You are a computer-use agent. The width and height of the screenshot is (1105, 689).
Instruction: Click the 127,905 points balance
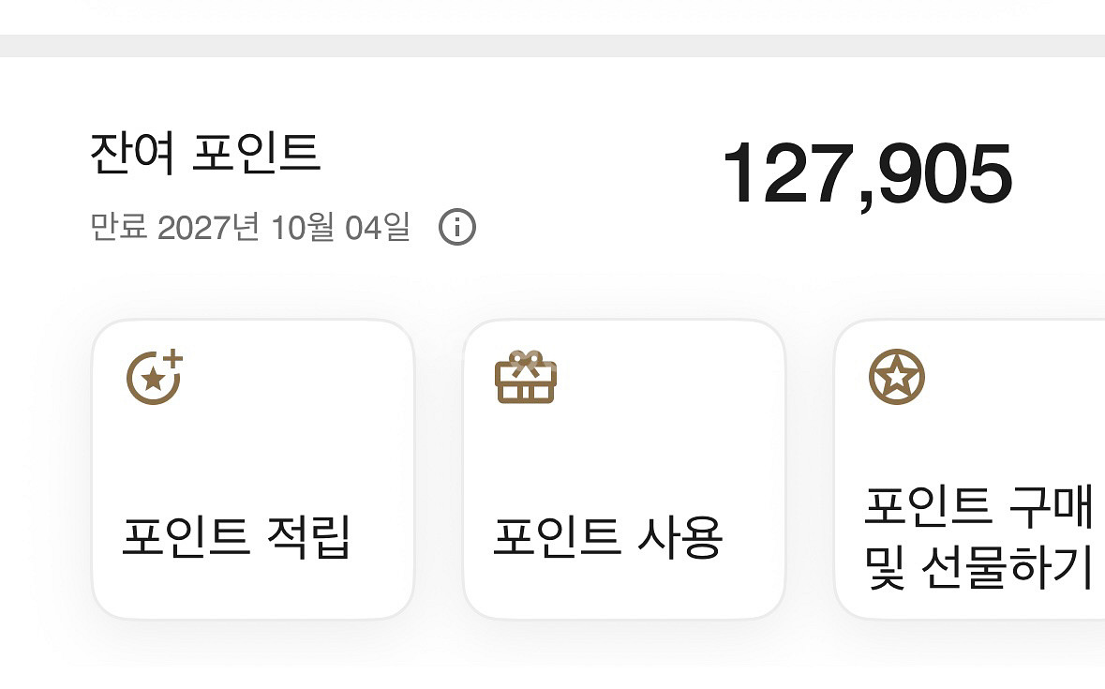(866, 175)
